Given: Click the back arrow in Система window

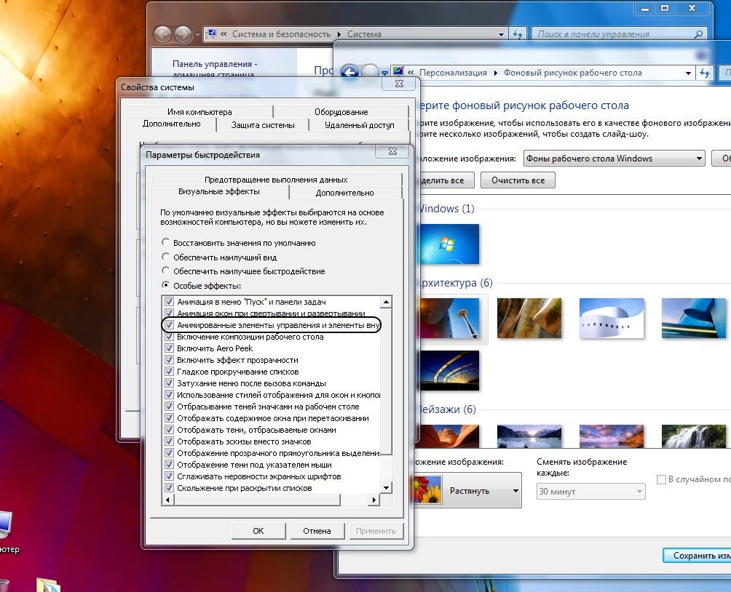Looking at the screenshot, I should point(163,34).
